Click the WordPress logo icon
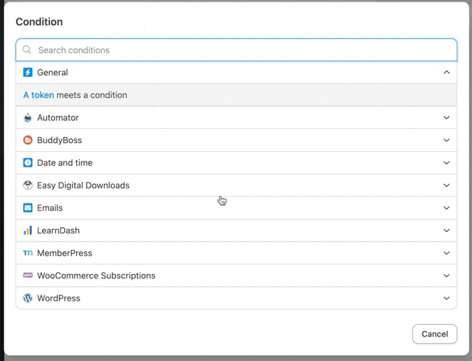This screenshot has height=361, width=472. (28, 298)
